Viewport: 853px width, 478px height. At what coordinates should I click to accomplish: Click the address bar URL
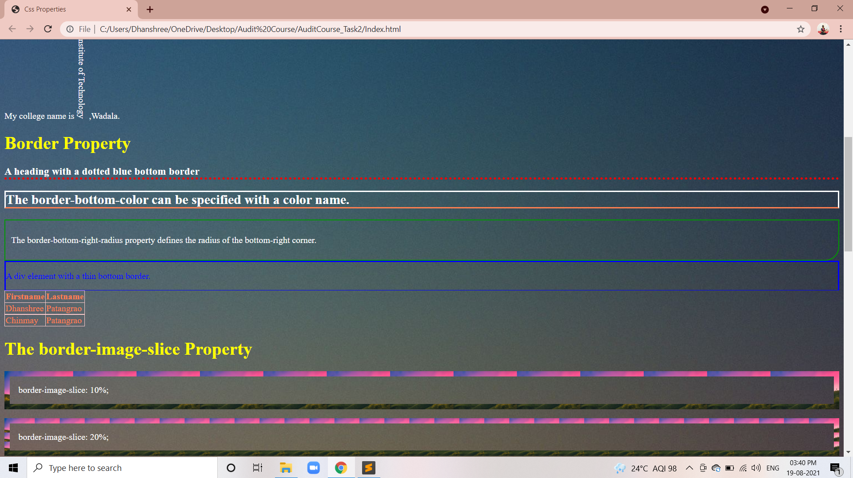[x=250, y=29]
